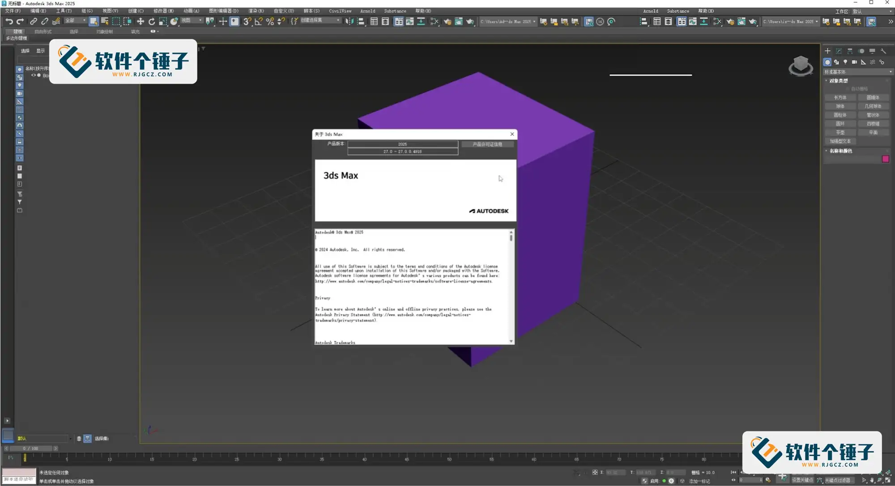Toggle Window/Crossing selection mode
Viewport: 895px width, 486px height.
click(127, 21)
